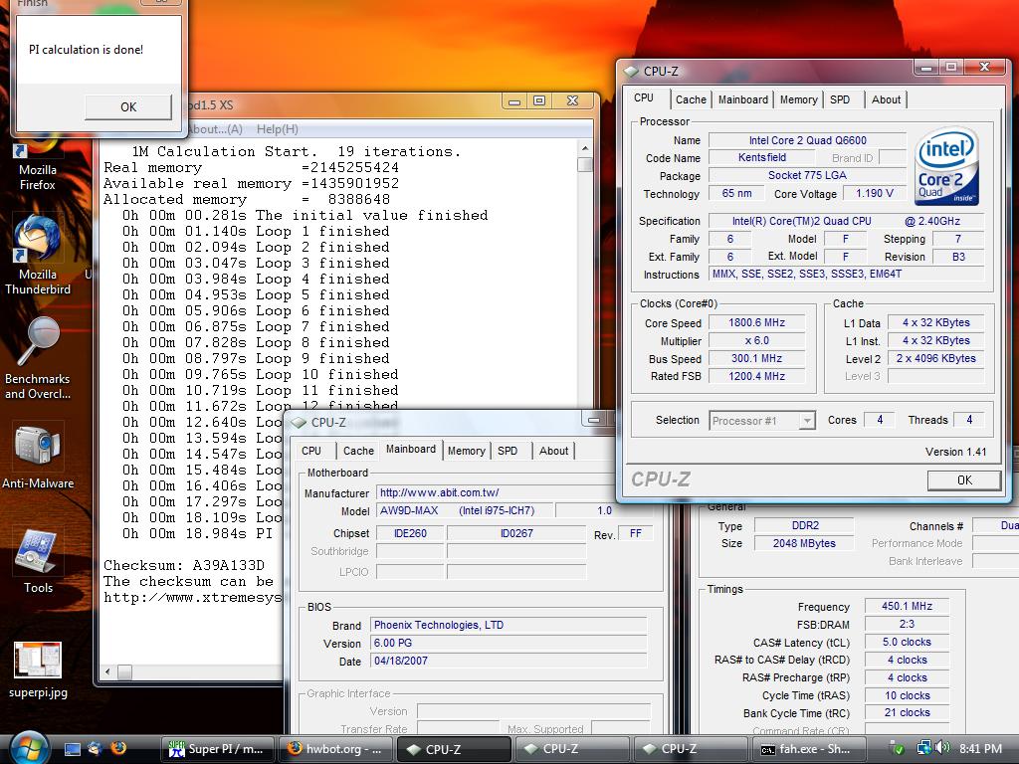Click the Checksum: A39A133D line in Super PI
The height and width of the screenshot is (764, 1019).
point(184,565)
